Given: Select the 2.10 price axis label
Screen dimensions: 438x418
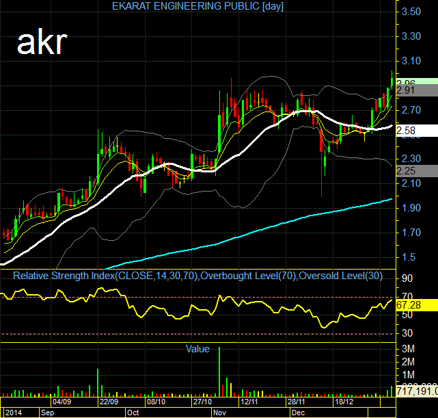Looking at the screenshot, I should (411, 183).
